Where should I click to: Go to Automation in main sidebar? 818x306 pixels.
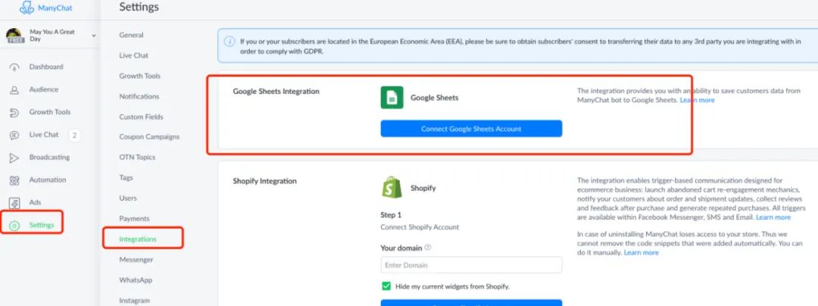tap(48, 180)
